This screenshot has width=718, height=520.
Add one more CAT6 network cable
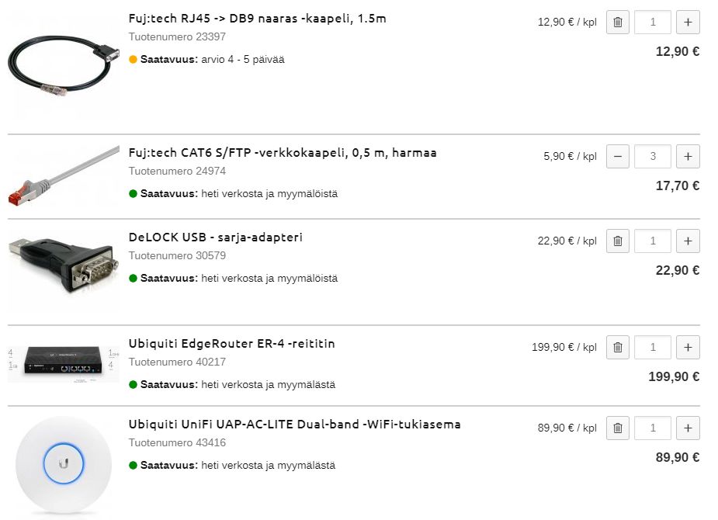(x=688, y=157)
